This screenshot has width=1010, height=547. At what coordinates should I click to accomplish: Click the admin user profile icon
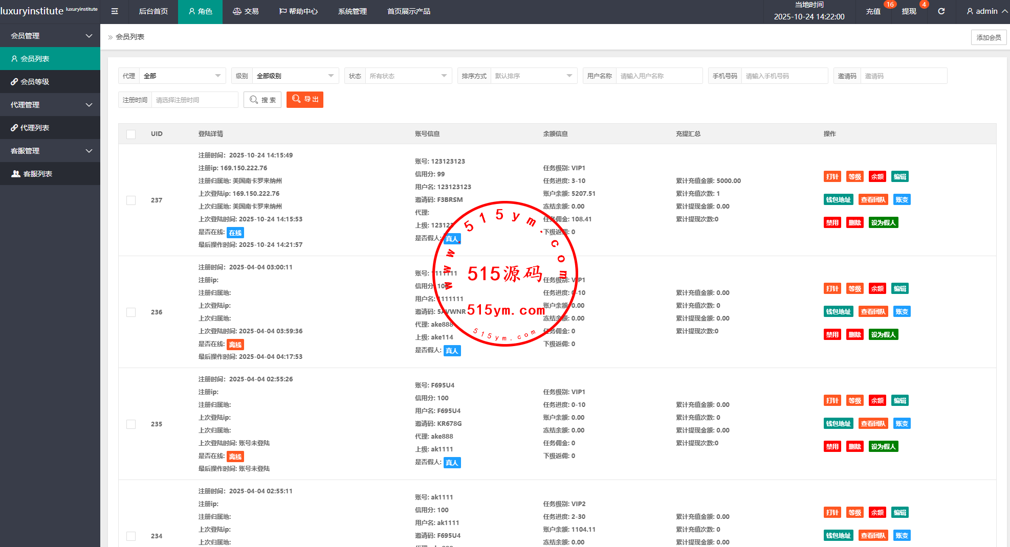click(x=970, y=11)
